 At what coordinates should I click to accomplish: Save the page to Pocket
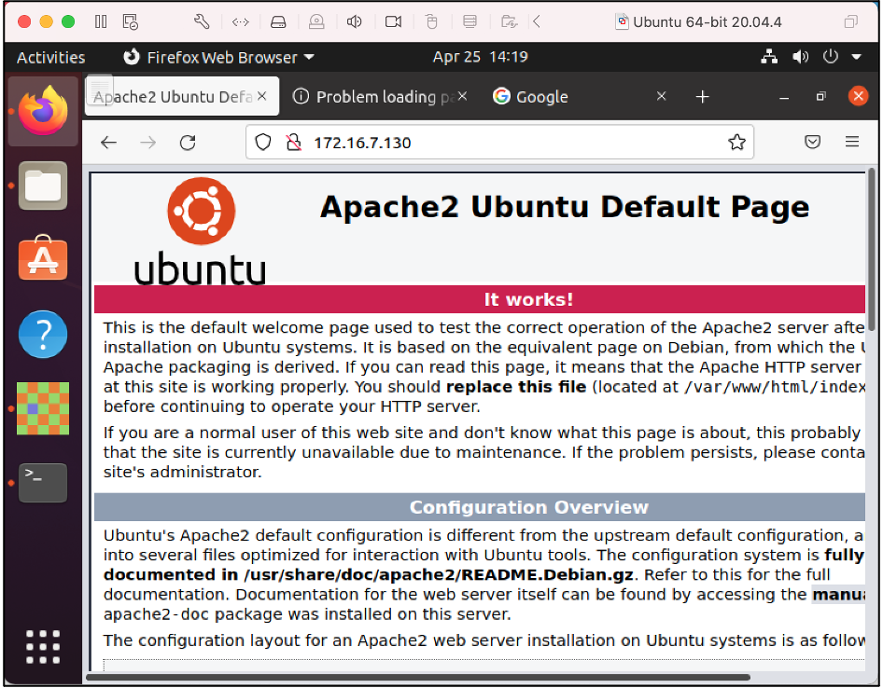(x=812, y=142)
